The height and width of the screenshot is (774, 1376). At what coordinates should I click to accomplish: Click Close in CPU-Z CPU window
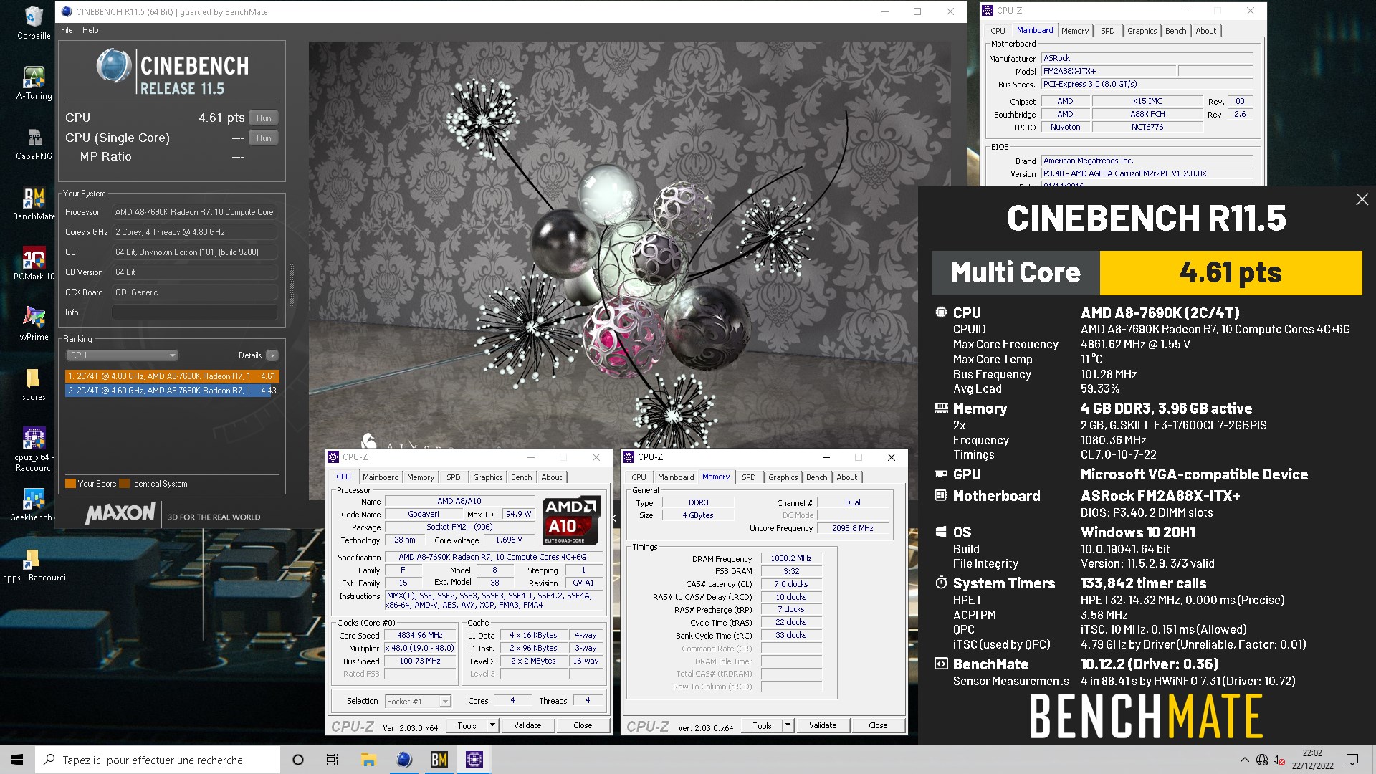(x=583, y=725)
